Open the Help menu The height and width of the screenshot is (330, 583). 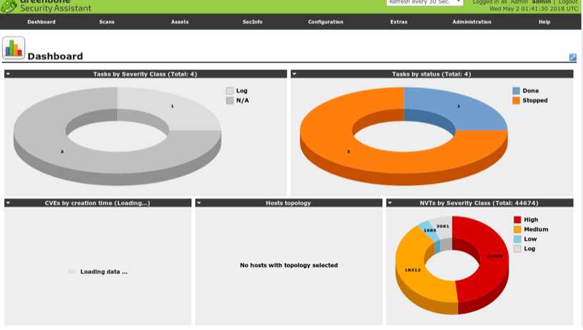pos(544,22)
